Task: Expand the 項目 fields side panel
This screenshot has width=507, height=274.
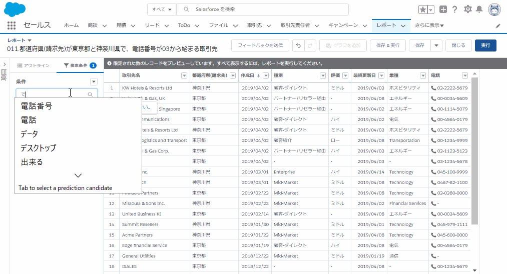Action: (x=5, y=64)
